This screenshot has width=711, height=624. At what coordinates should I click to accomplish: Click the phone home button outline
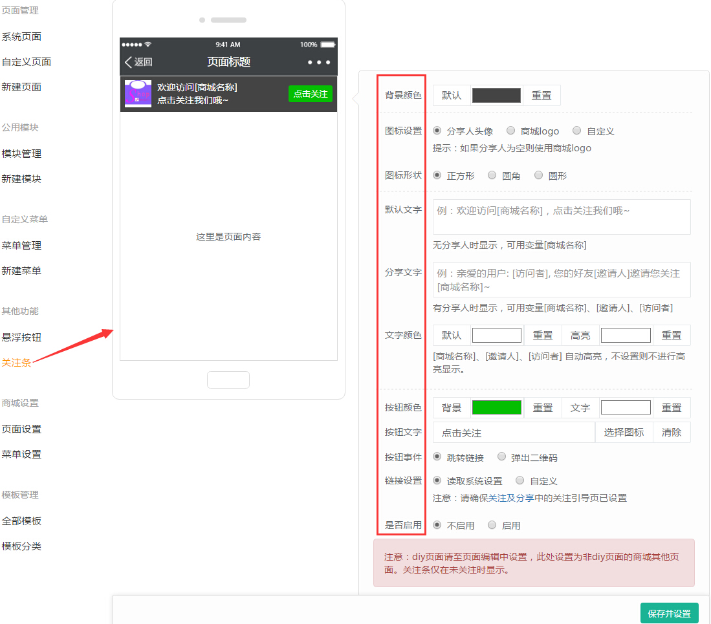click(x=228, y=380)
